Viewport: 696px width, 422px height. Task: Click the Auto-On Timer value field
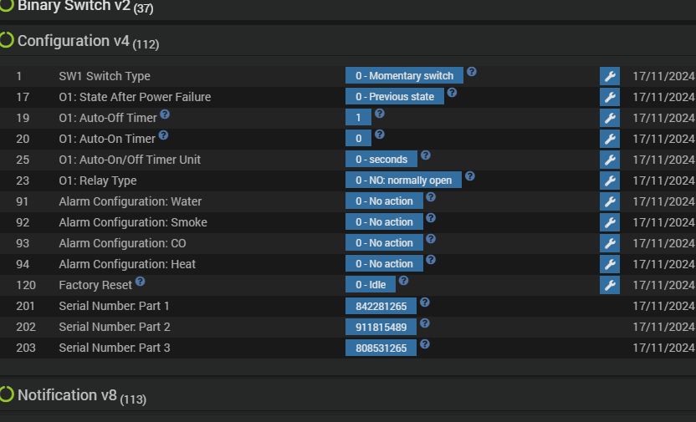click(358, 139)
